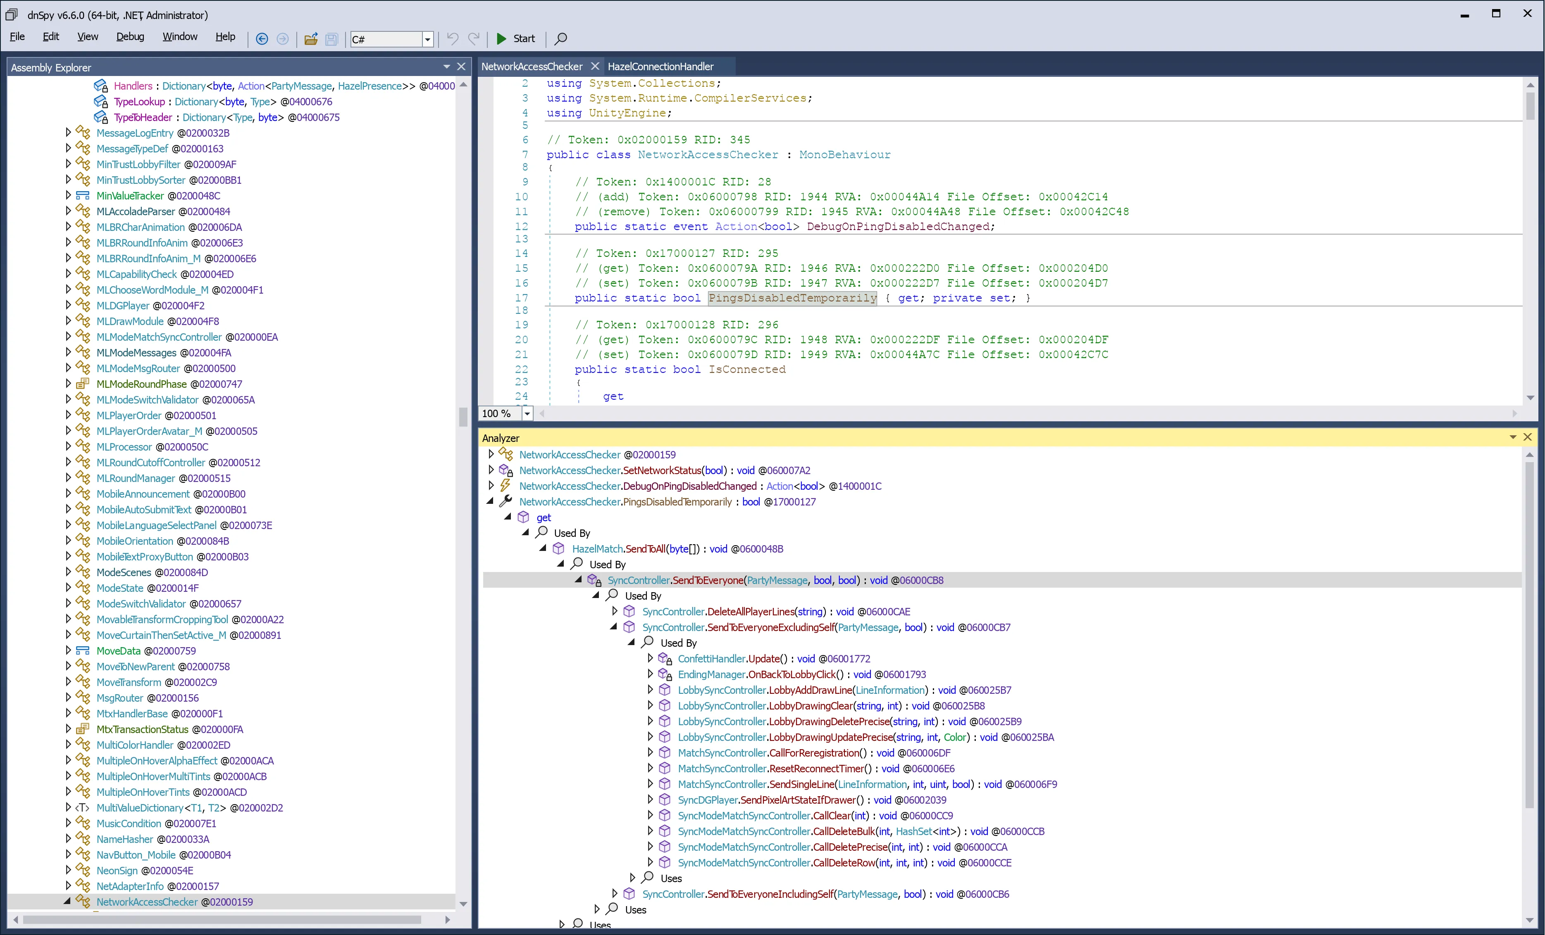Open the Window menu
This screenshot has height=935, width=1545.
coord(180,37)
